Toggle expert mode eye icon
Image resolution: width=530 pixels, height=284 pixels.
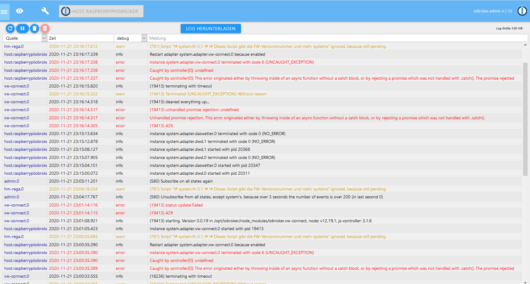point(20,11)
